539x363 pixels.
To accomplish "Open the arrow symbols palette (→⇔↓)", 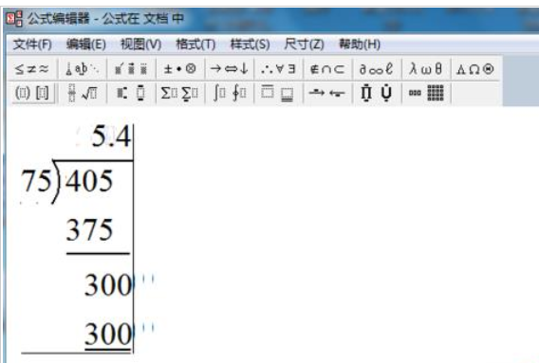I will (x=230, y=69).
